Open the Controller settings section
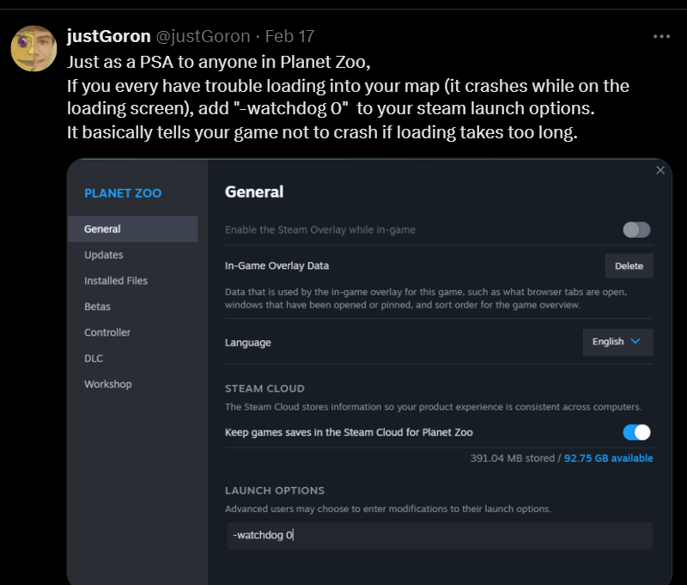Image resolution: width=687 pixels, height=585 pixels. 107,332
